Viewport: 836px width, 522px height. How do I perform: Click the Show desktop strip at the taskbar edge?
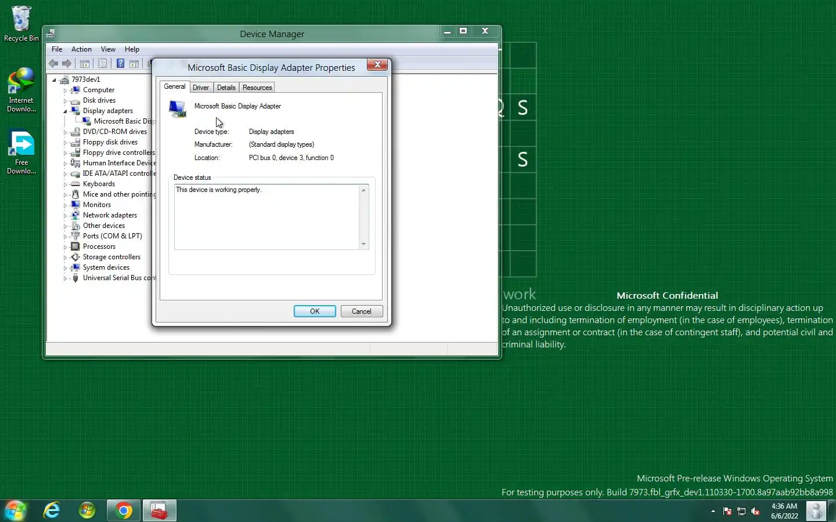click(x=832, y=511)
